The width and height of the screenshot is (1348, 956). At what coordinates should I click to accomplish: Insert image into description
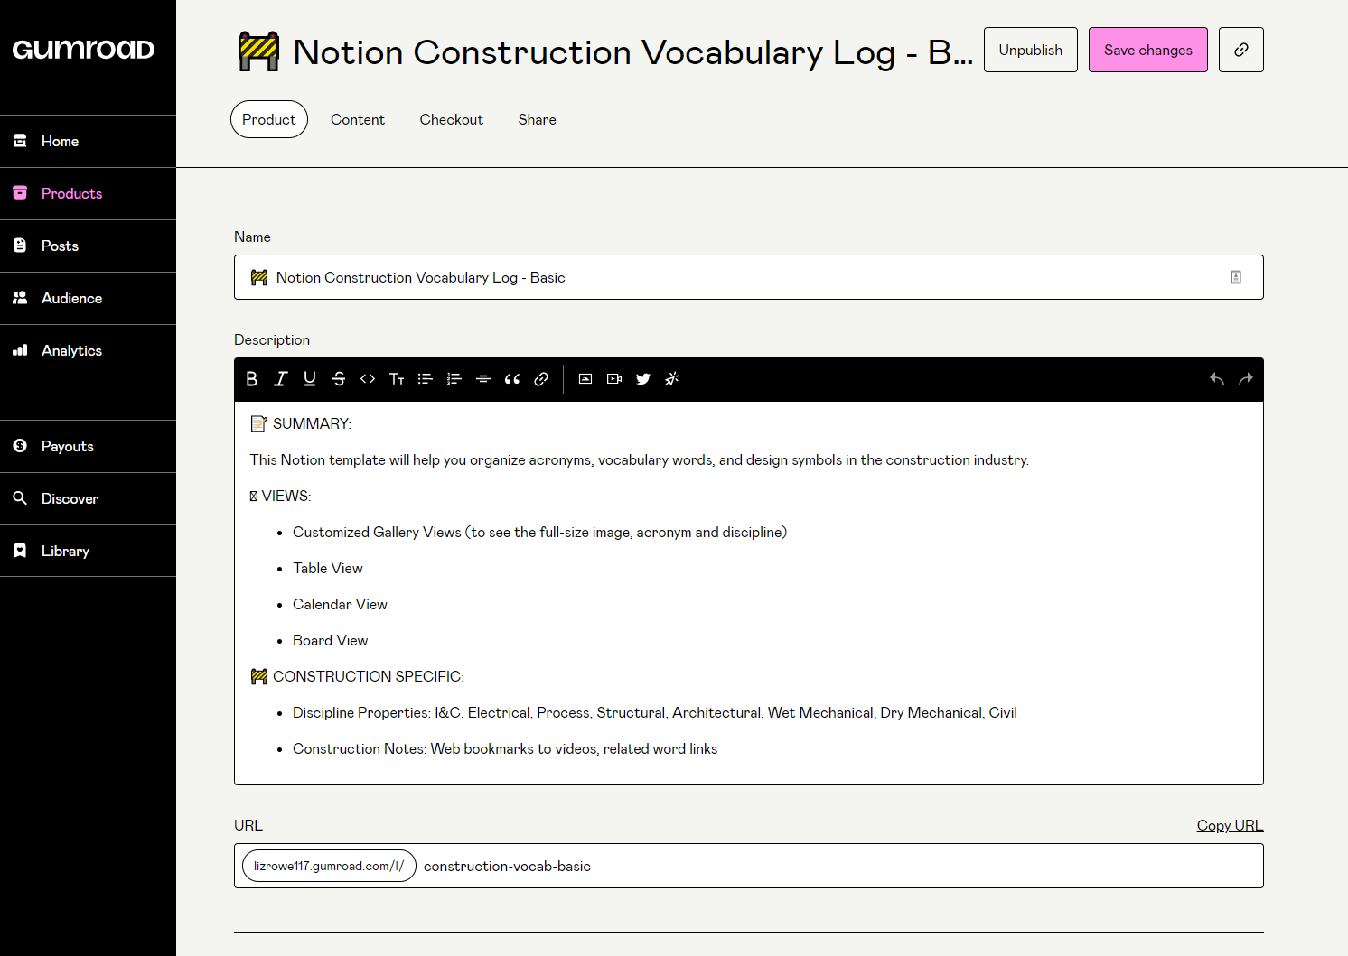585,379
